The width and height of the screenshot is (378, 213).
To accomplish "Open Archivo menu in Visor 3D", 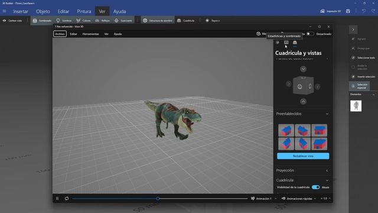I will point(60,34).
